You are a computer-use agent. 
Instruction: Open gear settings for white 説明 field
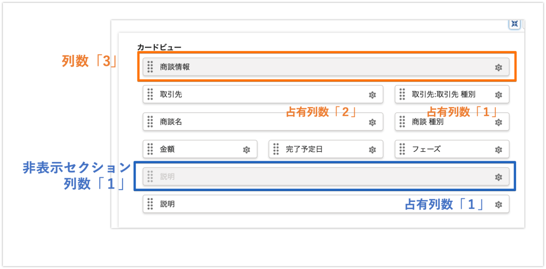(x=499, y=205)
